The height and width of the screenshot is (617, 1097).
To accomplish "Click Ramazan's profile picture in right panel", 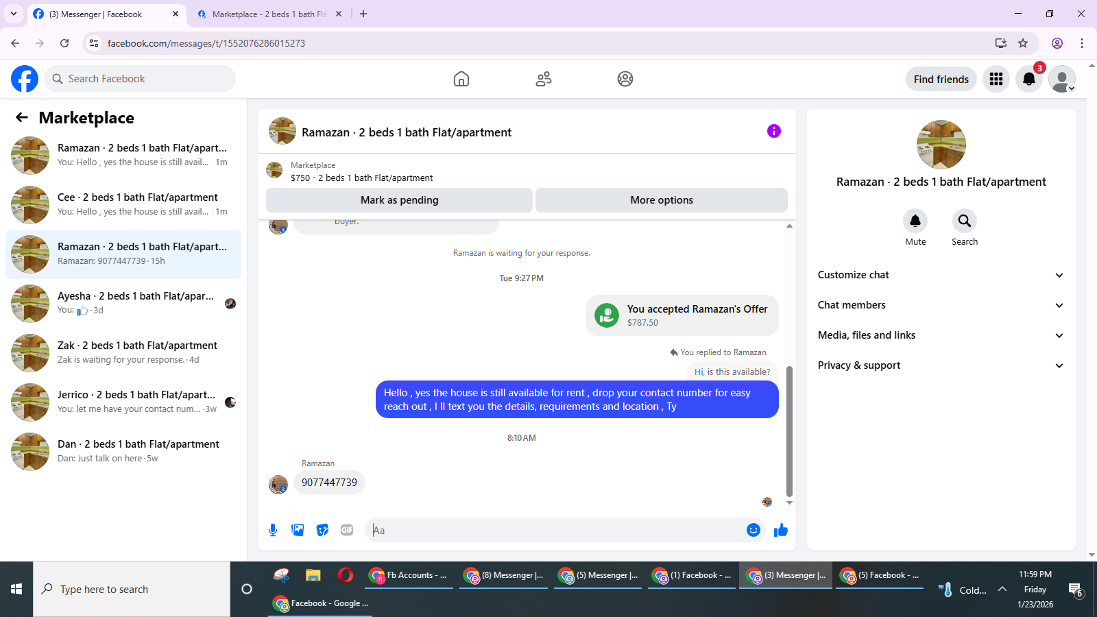I will click(x=941, y=145).
